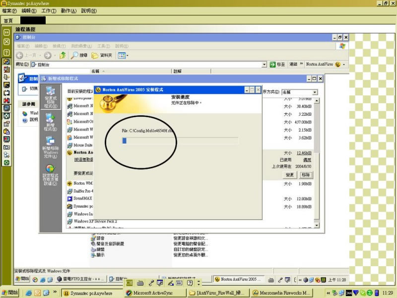Select 設定程式存取及預設值 sidebar icon
Viewport: 397px width, 298px height.
[x=51, y=175]
